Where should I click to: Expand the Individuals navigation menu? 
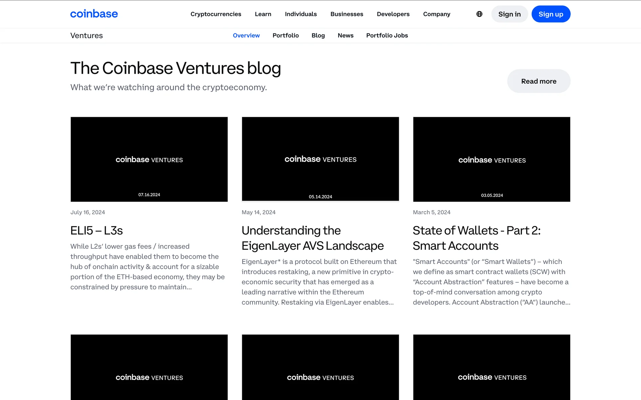tap(300, 14)
